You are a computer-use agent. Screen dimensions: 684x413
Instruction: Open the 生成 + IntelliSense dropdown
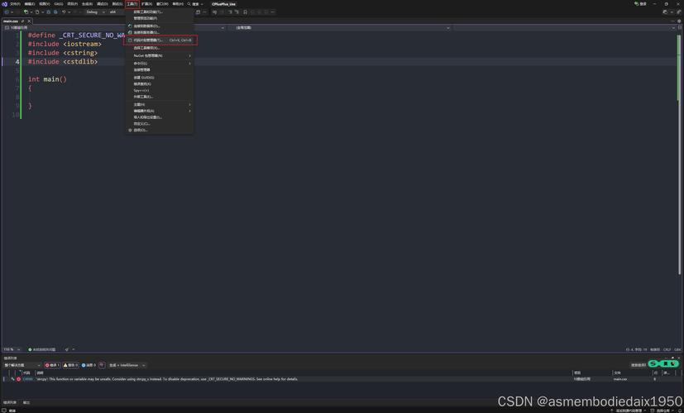click(x=127, y=365)
